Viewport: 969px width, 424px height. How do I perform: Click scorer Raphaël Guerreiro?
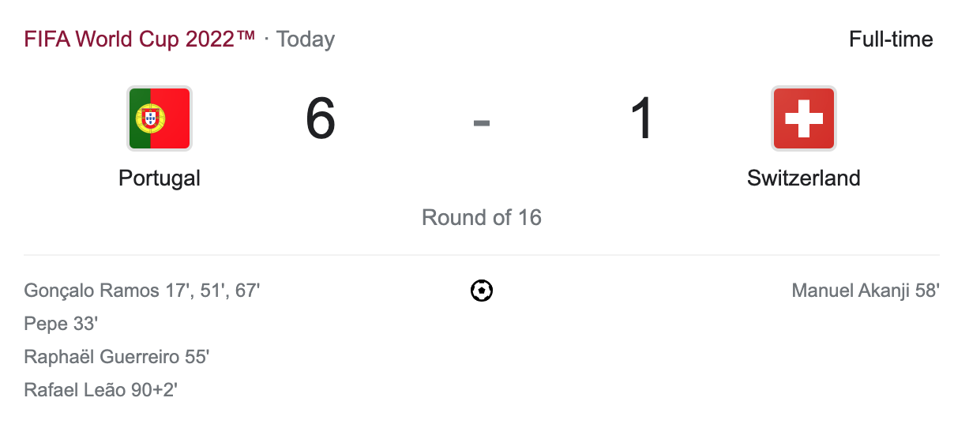pos(102,357)
